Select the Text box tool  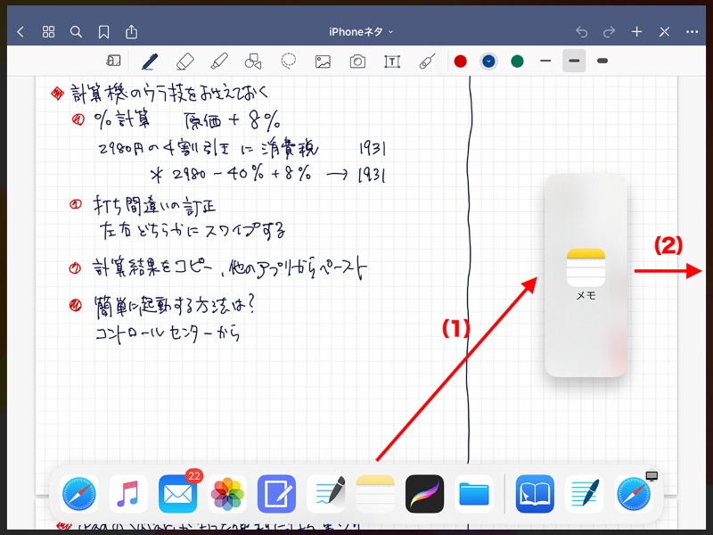click(391, 62)
